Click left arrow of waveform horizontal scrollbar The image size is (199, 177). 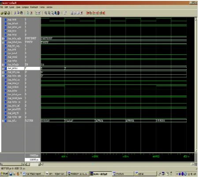[x=42, y=164]
